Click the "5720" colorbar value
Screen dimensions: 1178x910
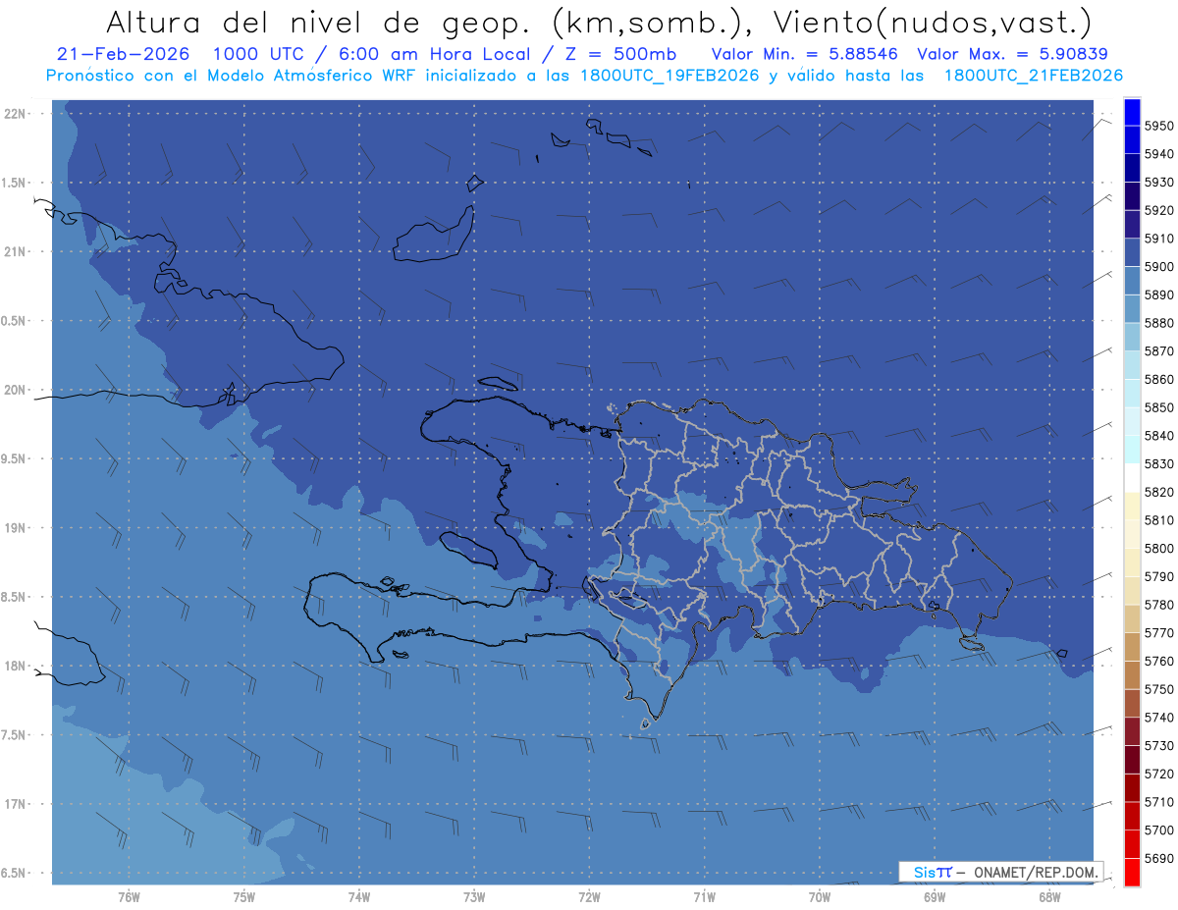pos(1159,775)
